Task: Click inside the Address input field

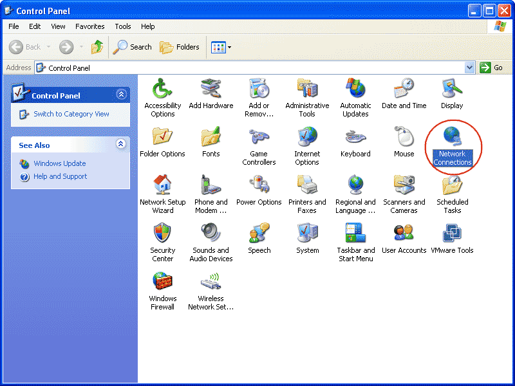Action: [250, 68]
